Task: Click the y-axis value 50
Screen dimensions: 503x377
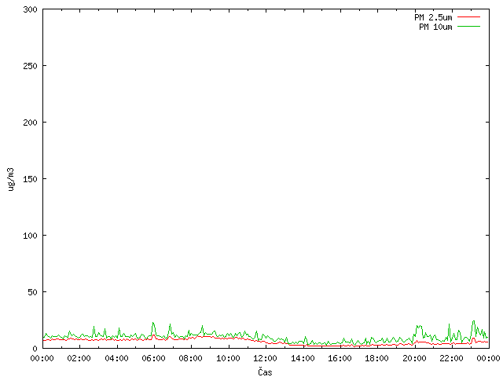Action: pyautogui.click(x=32, y=292)
